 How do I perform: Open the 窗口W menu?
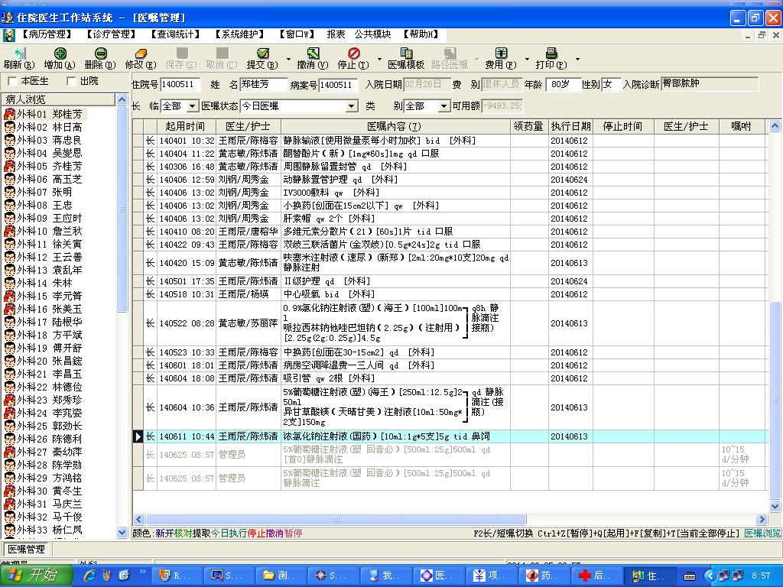tap(297, 34)
